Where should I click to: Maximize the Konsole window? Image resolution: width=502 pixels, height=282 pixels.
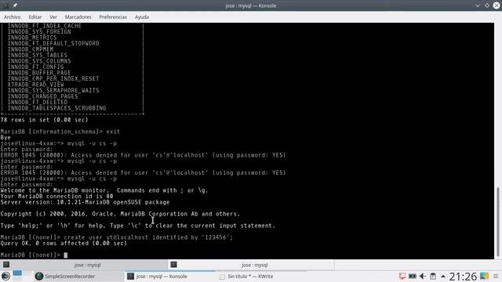(x=487, y=5)
